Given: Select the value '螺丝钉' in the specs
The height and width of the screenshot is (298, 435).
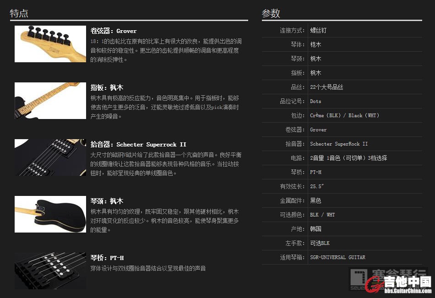Looking at the screenshot, I should pos(318,30).
